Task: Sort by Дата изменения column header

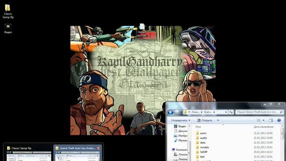Action: [263, 127]
